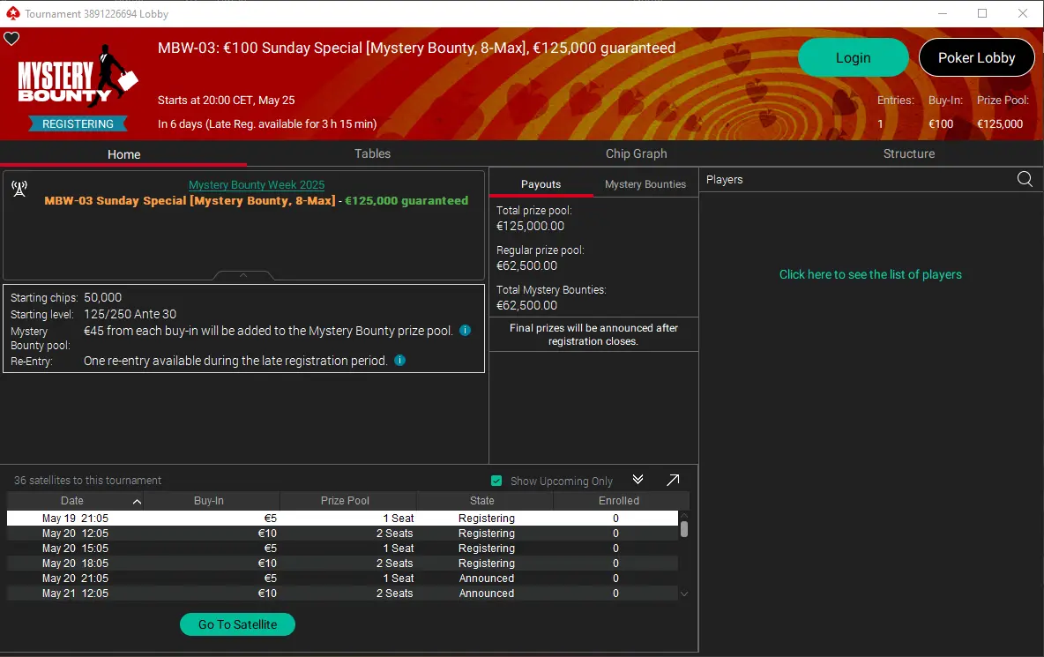The height and width of the screenshot is (657, 1044).
Task: Click the PokerStars logo in title bar
Action: pos(12,13)
